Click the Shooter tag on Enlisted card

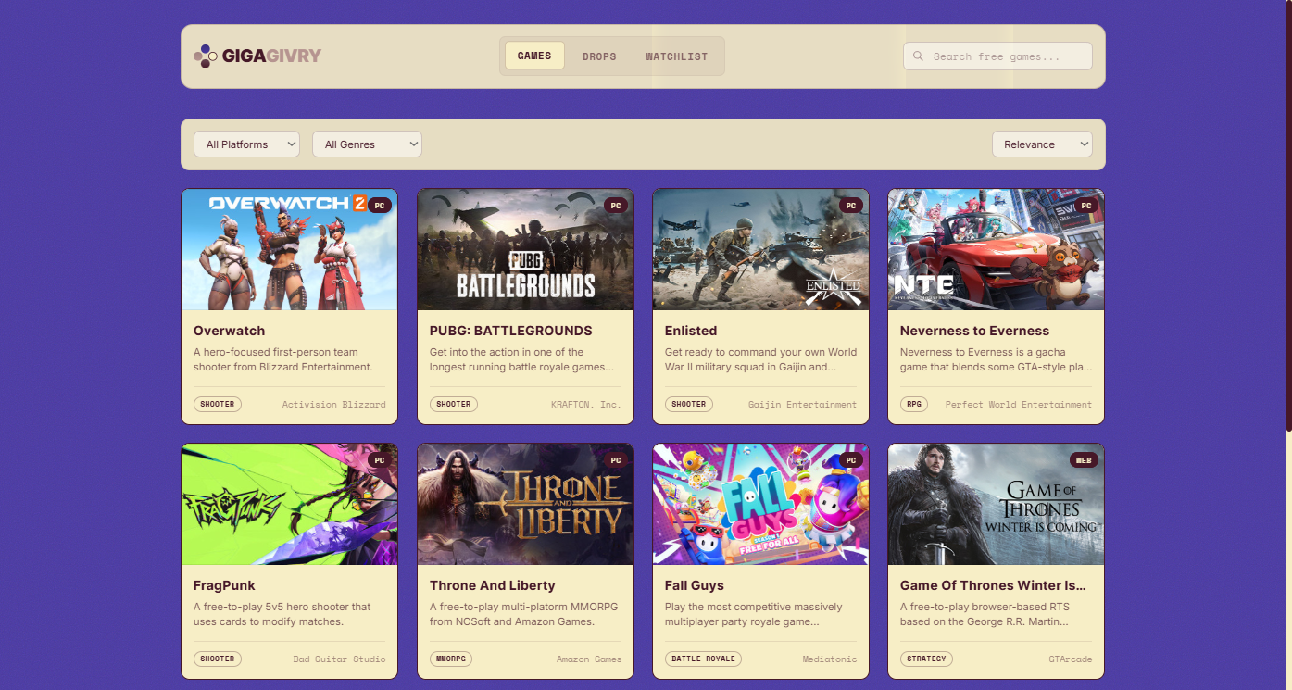pyautogui.click(x=689, y=404)
